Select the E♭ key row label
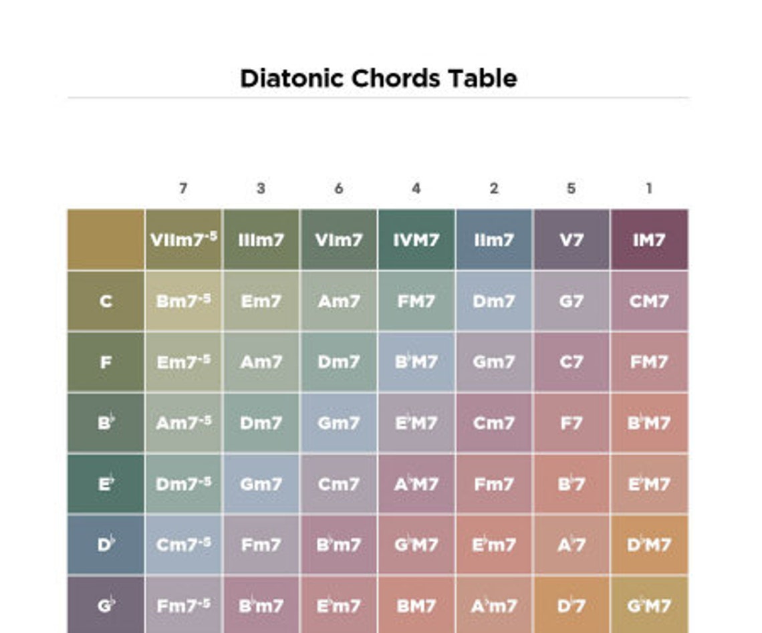The width and height of the screenshot is (762, 633). pos(106,484)
